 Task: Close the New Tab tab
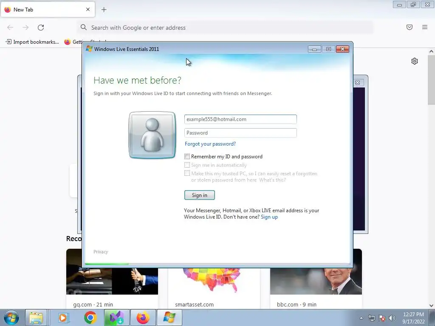click(88, 9)
